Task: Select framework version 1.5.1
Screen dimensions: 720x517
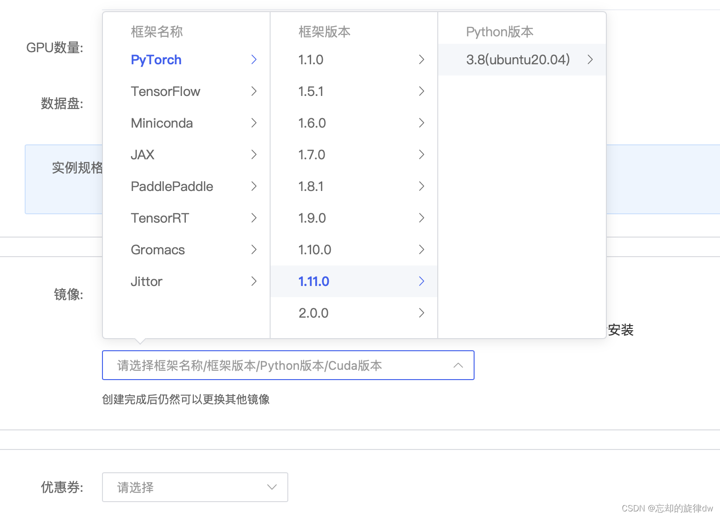Action: 311,91
